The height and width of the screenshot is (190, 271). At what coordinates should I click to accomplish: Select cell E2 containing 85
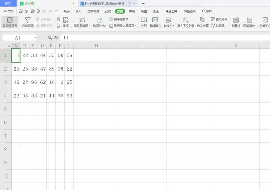(x=51, y=69)
